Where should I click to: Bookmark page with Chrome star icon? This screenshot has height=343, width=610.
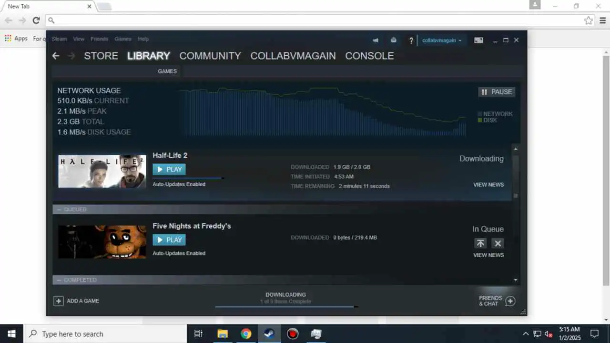coord(589,20)
